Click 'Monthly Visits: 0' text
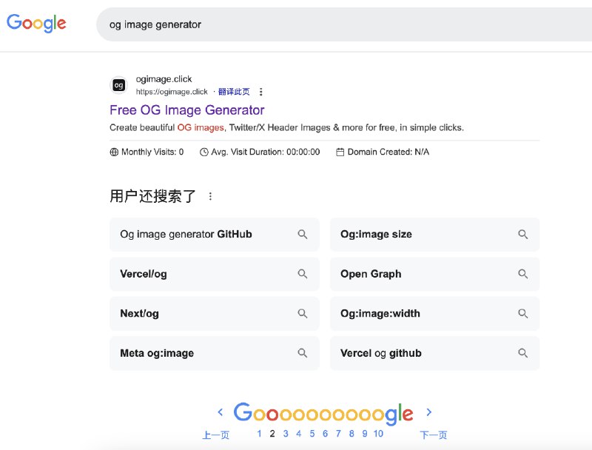Image resolution: width=592 pixels, height=450 pixels. (152, 152)
